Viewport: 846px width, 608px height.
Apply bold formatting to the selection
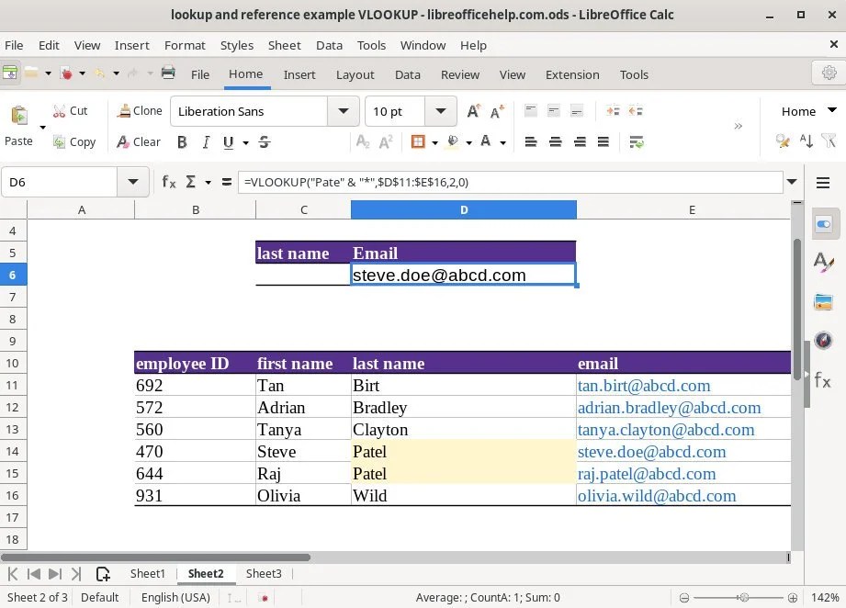click(182, 142)
